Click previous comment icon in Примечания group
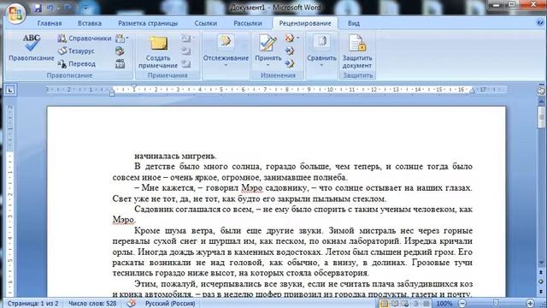 click(186, 51)
